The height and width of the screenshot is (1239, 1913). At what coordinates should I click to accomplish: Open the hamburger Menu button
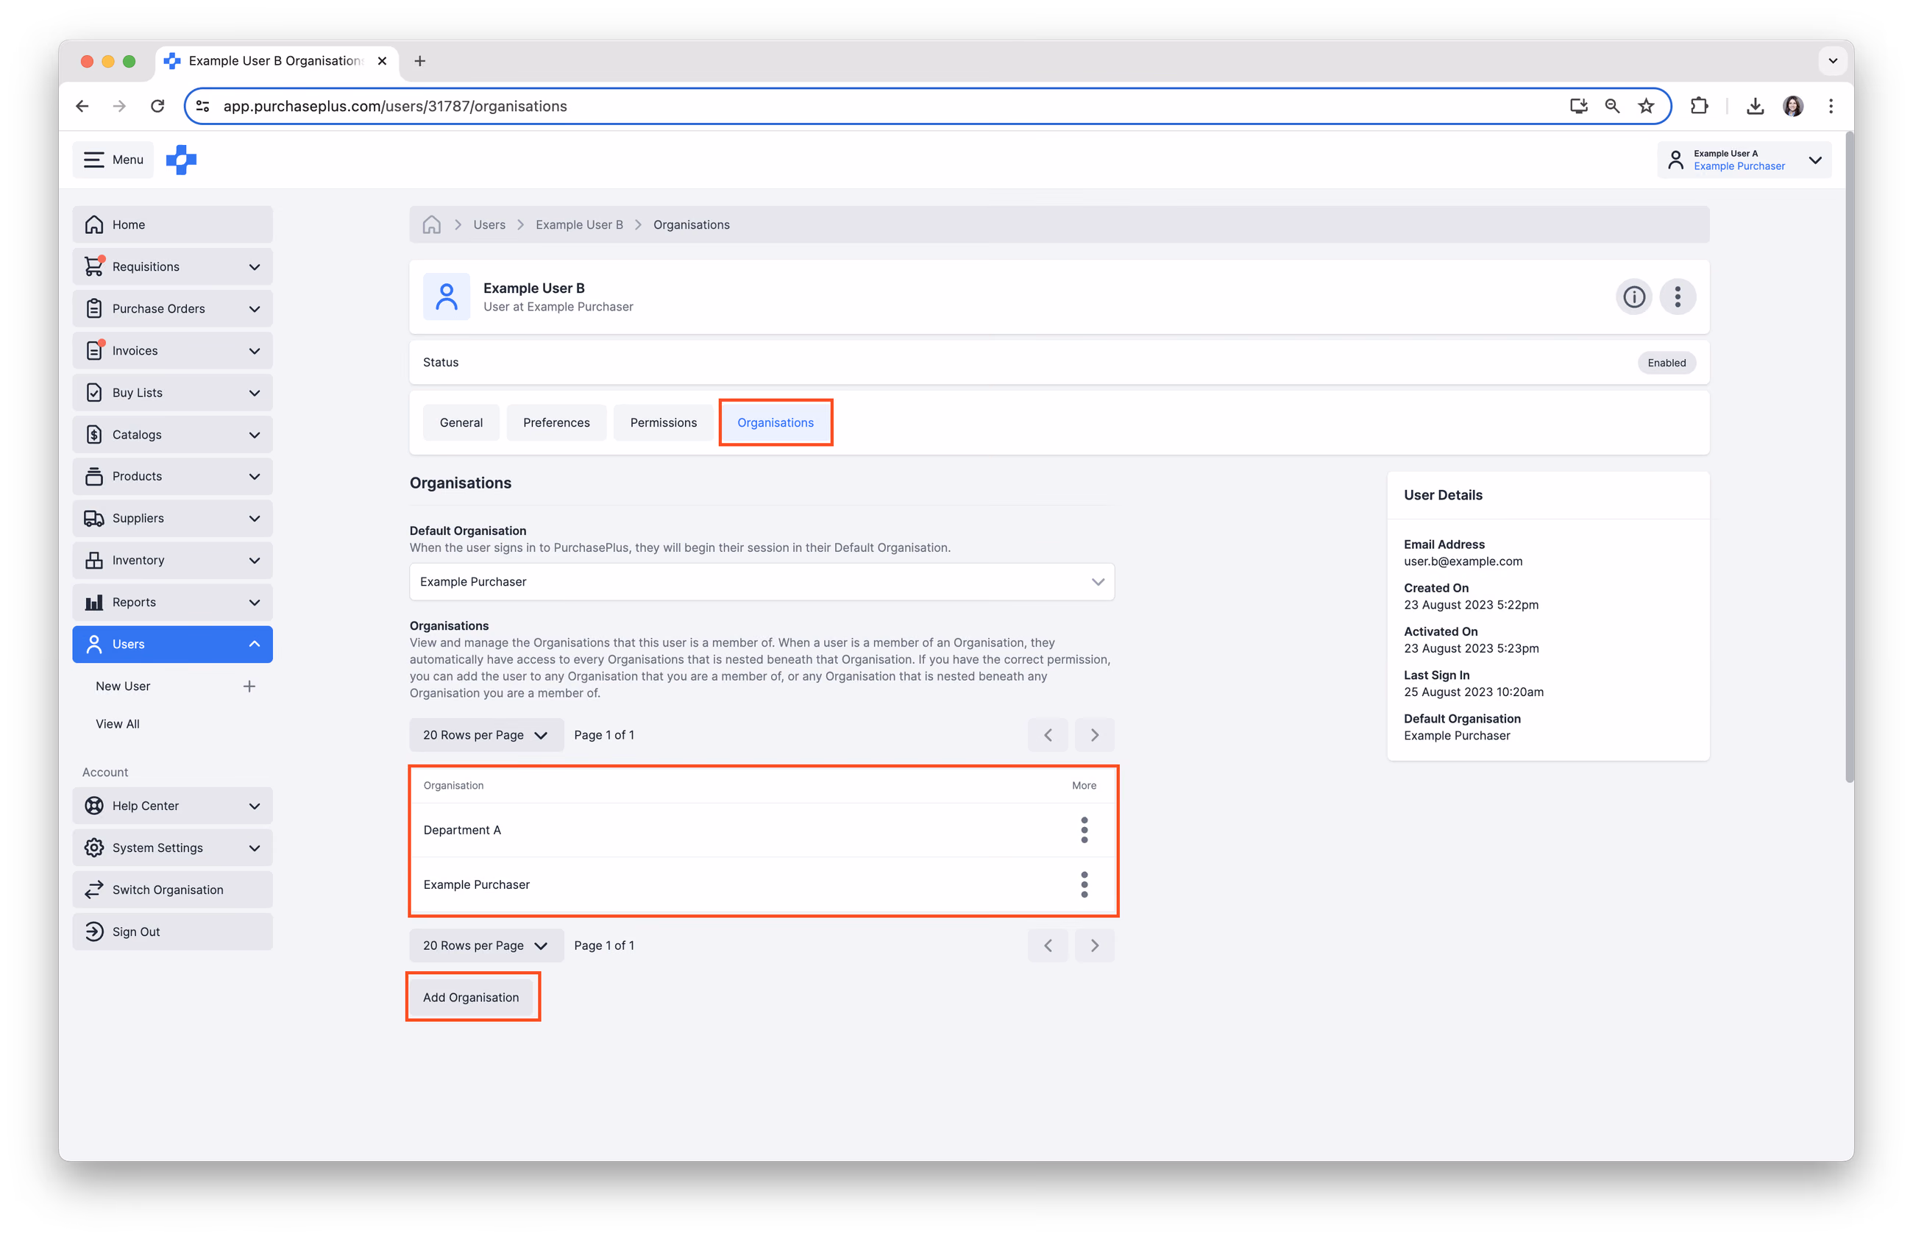(x=113, y=159)
